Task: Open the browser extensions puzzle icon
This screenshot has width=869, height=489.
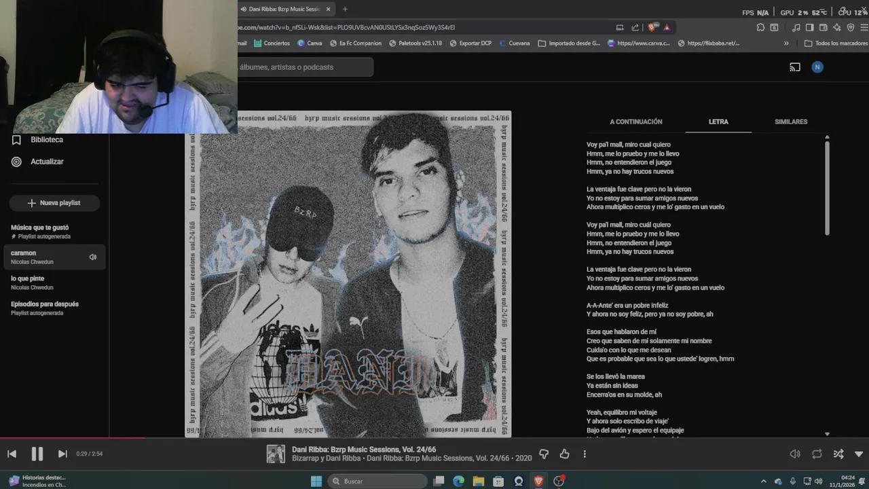Action: [x=760, y=28]
